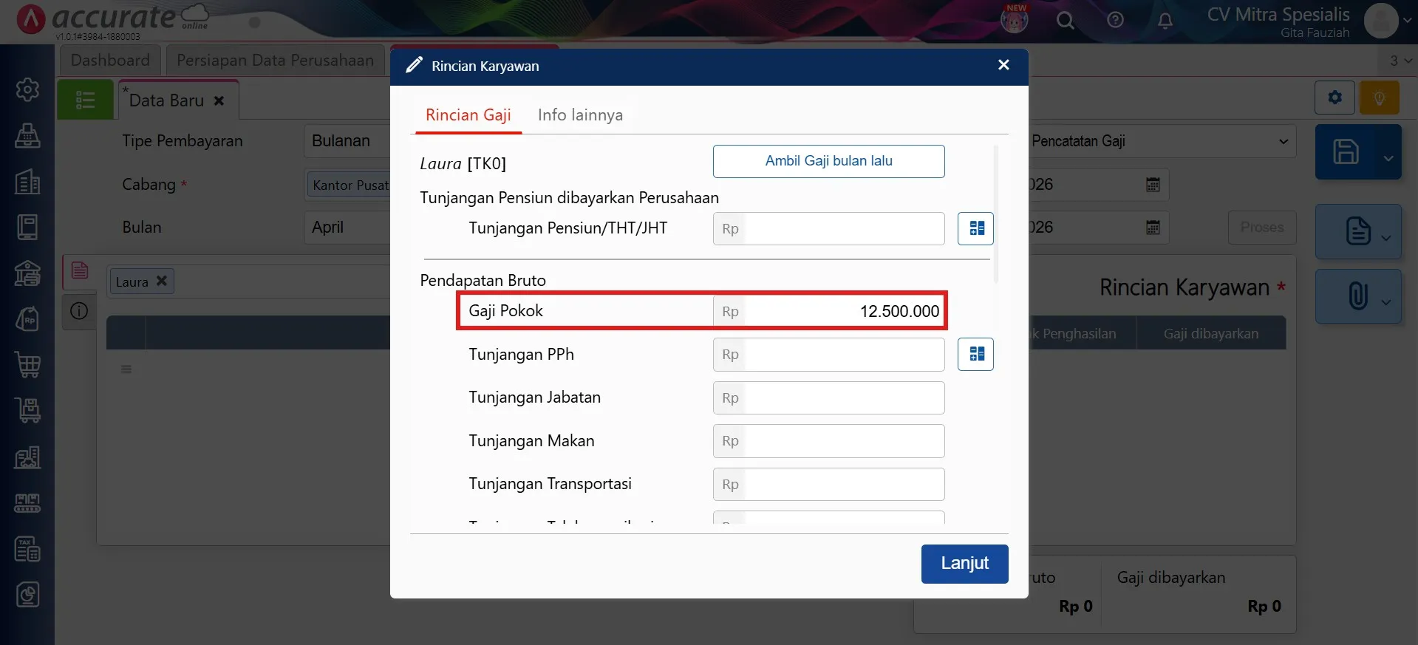Click the Ambil Gaji bulan lalu button
The image size is (1418, 645).
(828, 161)
